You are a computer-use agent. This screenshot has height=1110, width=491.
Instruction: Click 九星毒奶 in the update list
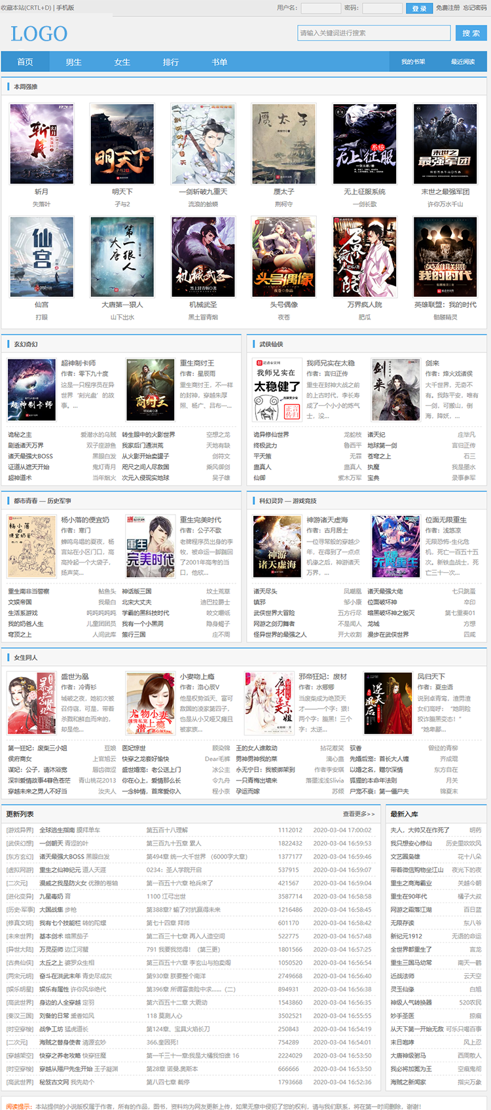[x=51, y=897]
